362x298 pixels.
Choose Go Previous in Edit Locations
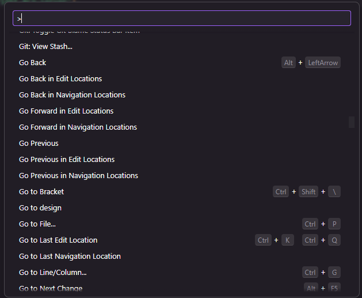pos(67,159)
